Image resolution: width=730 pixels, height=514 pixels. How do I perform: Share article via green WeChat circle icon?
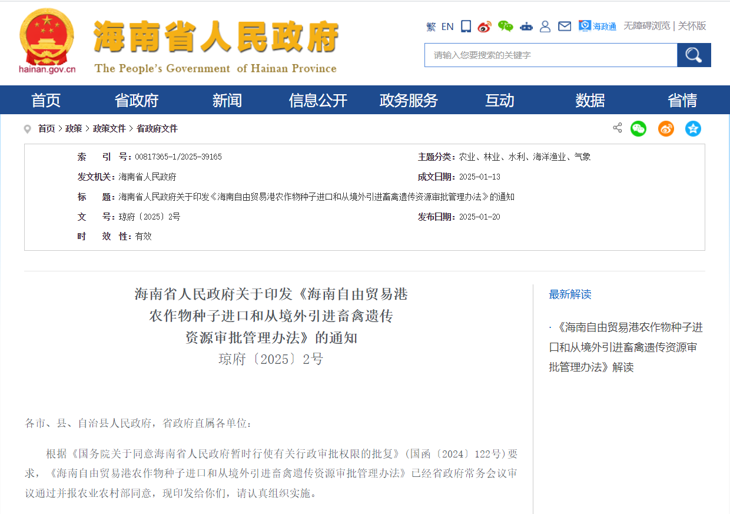638,128
